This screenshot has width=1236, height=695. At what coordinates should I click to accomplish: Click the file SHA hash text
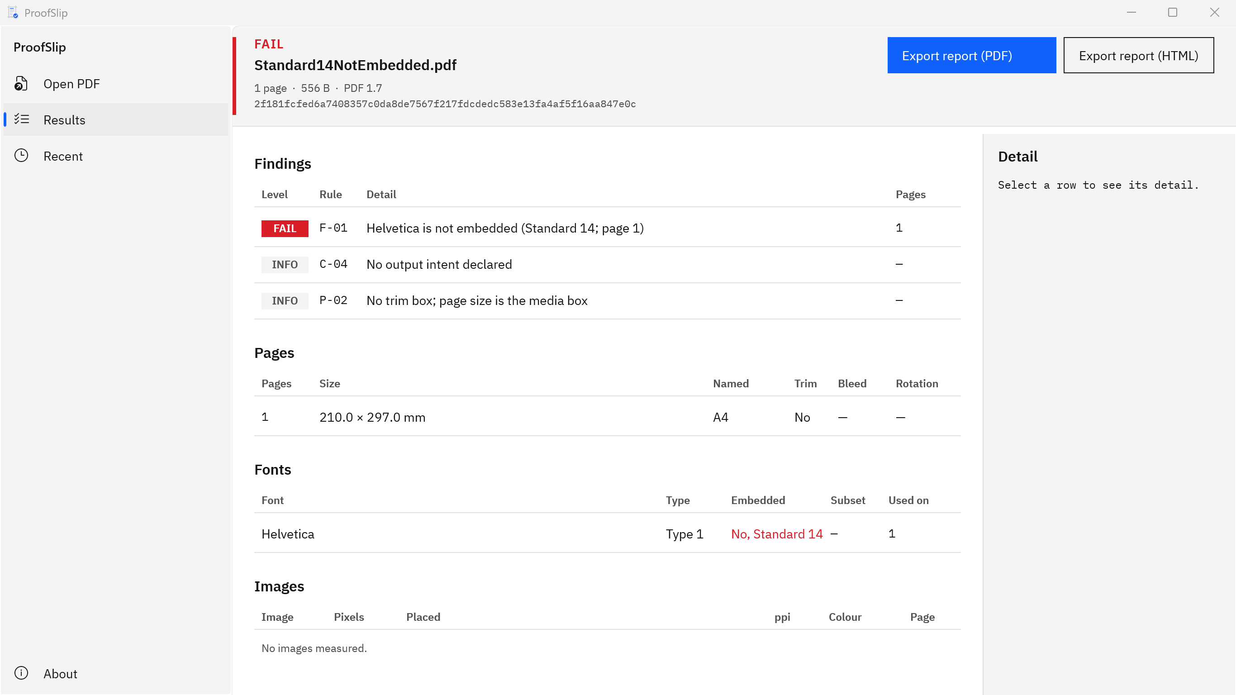pos(445,104)
